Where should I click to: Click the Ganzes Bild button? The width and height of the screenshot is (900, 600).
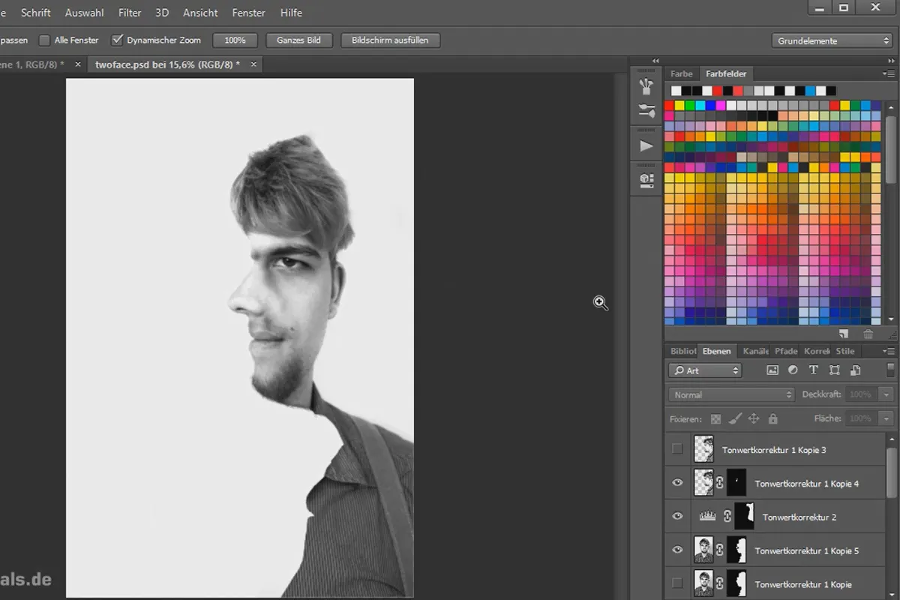[x=298, y=40]
